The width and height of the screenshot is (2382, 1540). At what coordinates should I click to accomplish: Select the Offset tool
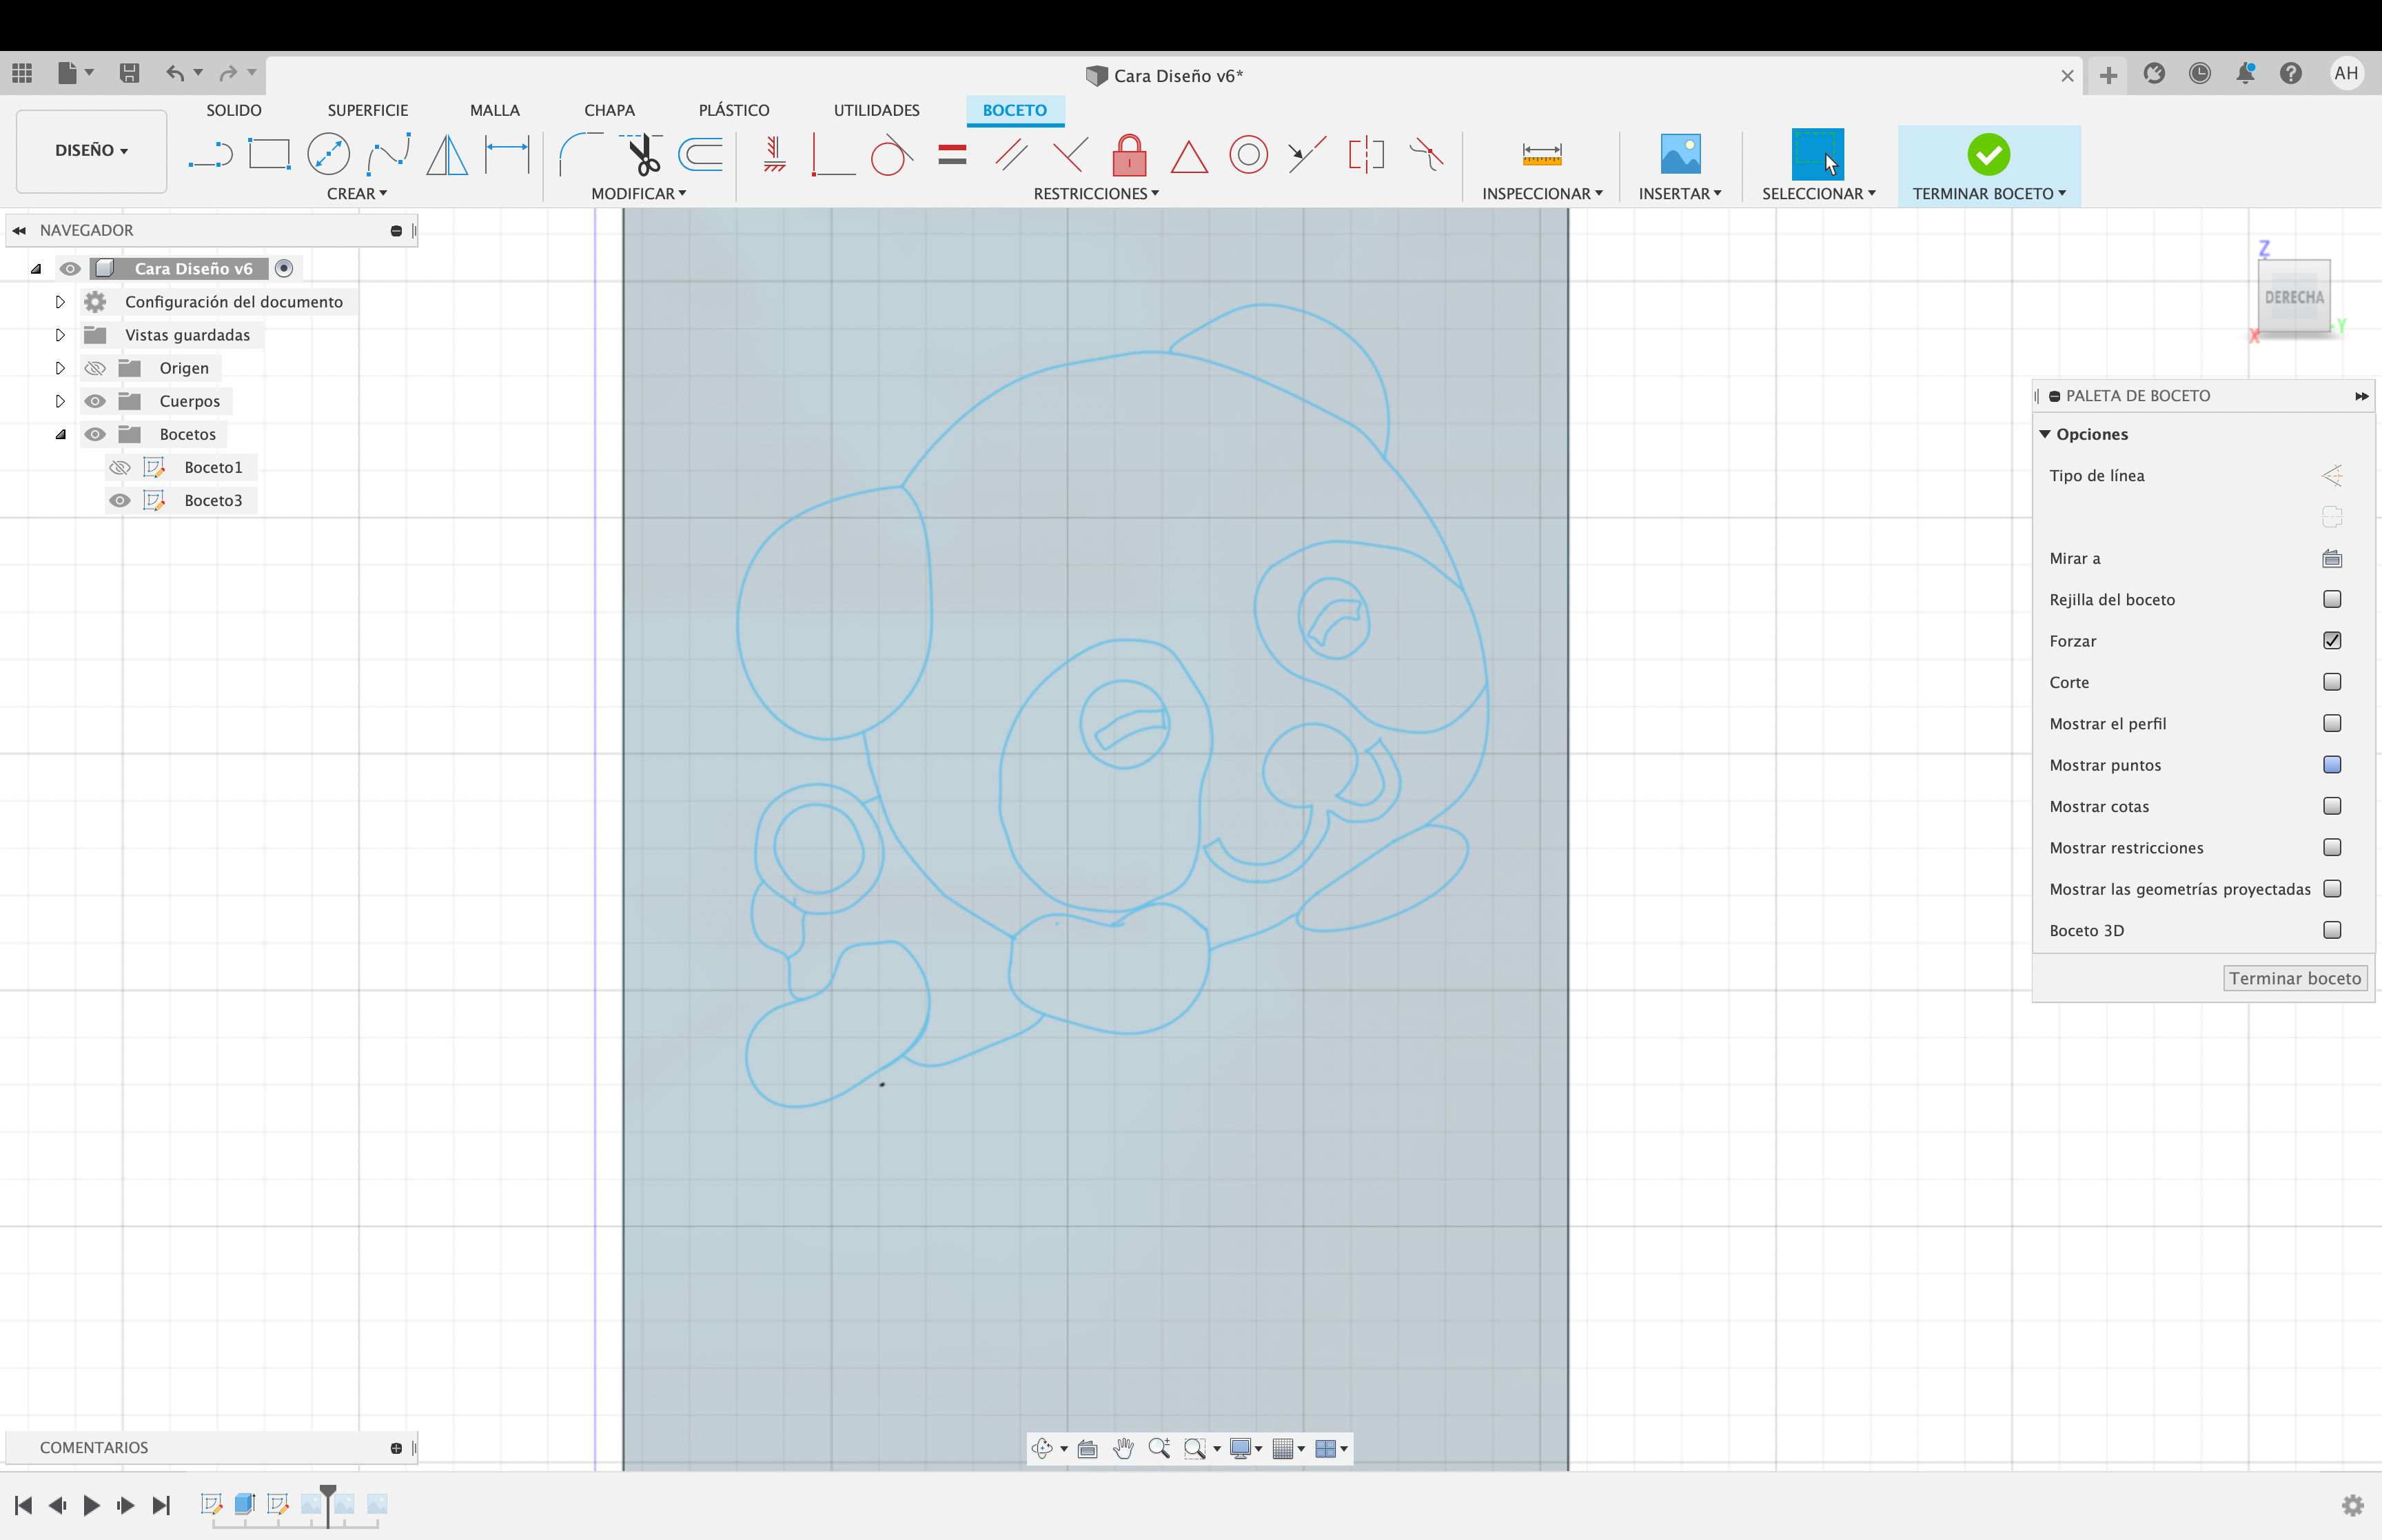701,154
